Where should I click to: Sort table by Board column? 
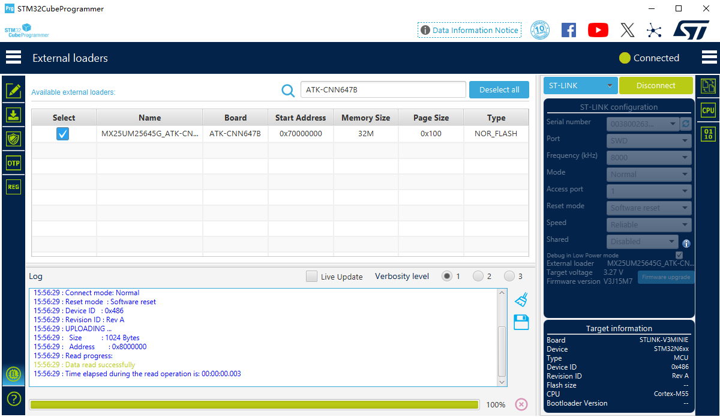[x=235, y=118]
